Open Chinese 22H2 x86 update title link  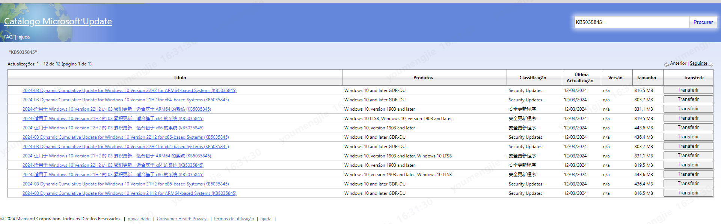coord(113,128)
